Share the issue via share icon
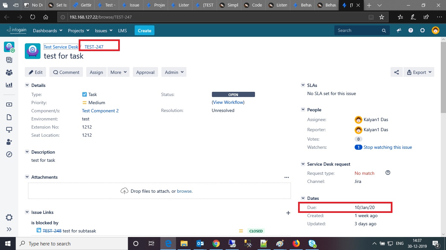446x250 pixels. click(x=397, y=72)
